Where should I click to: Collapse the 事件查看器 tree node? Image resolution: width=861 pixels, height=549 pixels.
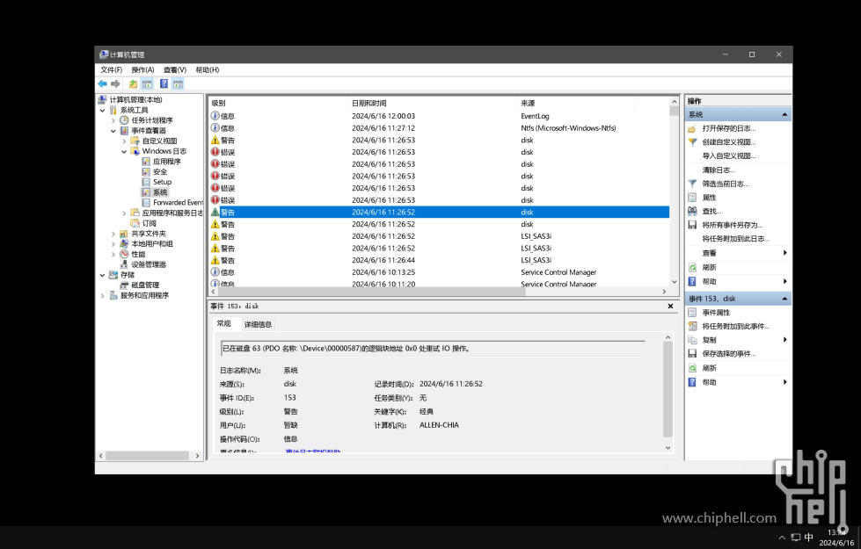pyautogui.click(x=113, y=131)
